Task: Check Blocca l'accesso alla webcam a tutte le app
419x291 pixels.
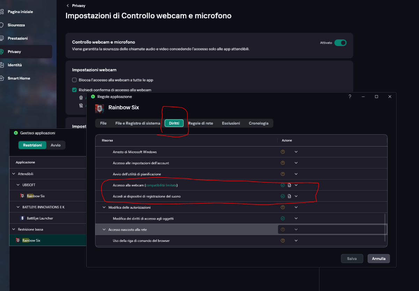Action: 74,80
